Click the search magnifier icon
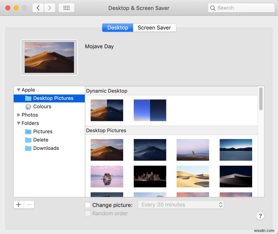The image size is (278, 234). (213, 8)
